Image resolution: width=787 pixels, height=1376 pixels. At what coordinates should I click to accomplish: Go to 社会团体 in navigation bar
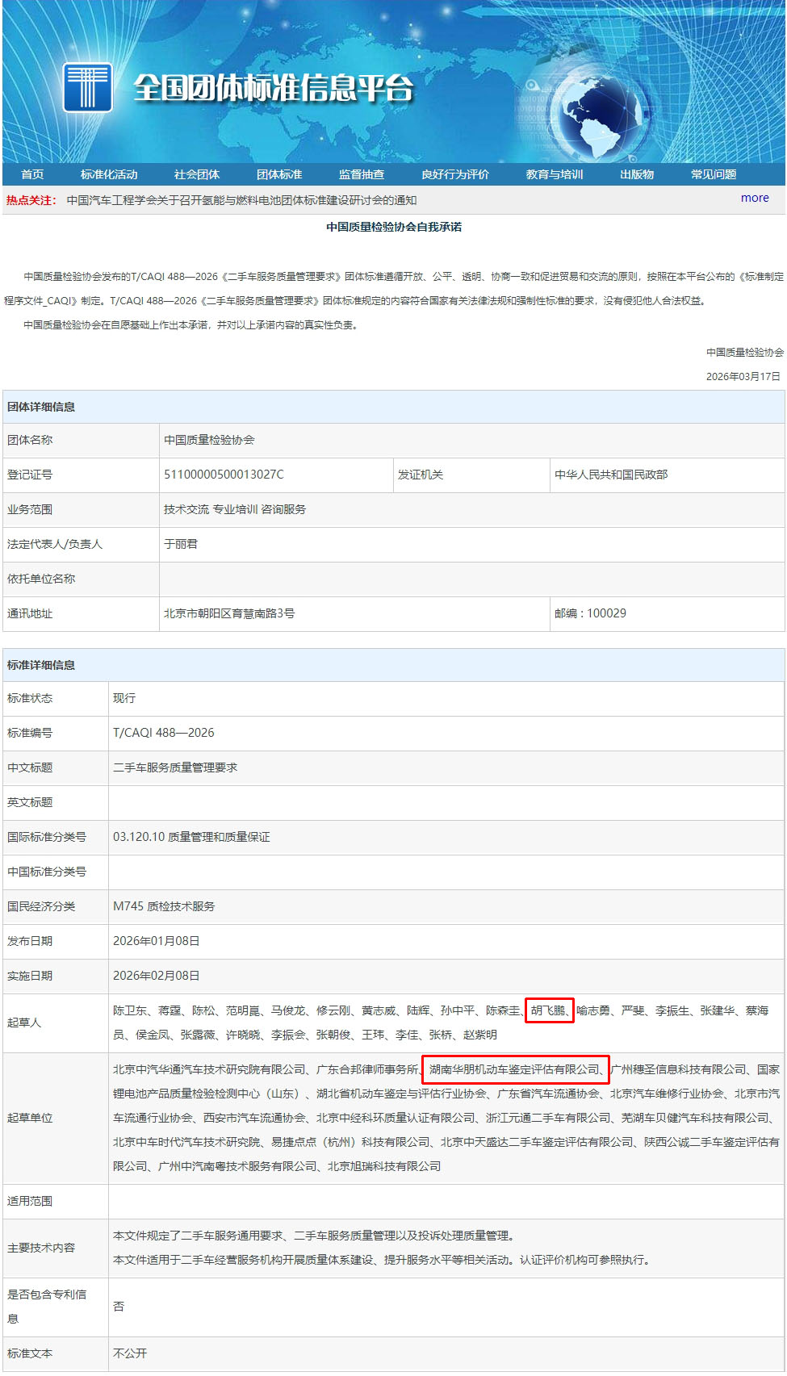coord(197,174)
